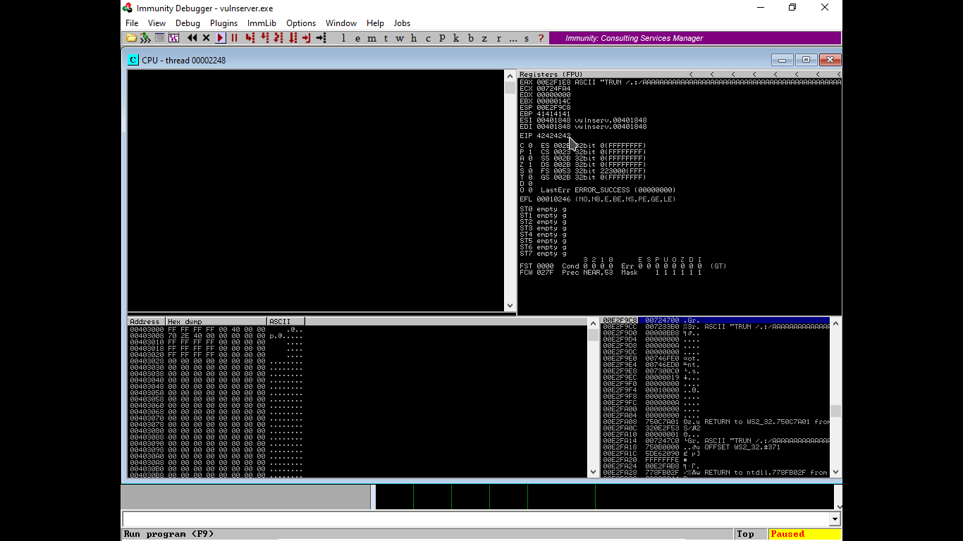Click the Trace into icon
This screenshot has width=963, height=541.
(278, 38)
